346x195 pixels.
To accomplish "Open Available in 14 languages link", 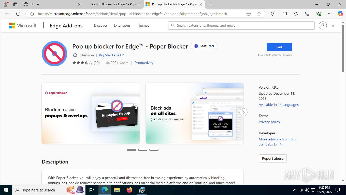I will pos(279,105).
